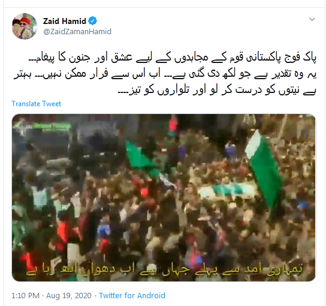Click the white-green banner in the crowd
Image resolution: width=326 pixels, height=306 pixels.
tap(227, 191)
